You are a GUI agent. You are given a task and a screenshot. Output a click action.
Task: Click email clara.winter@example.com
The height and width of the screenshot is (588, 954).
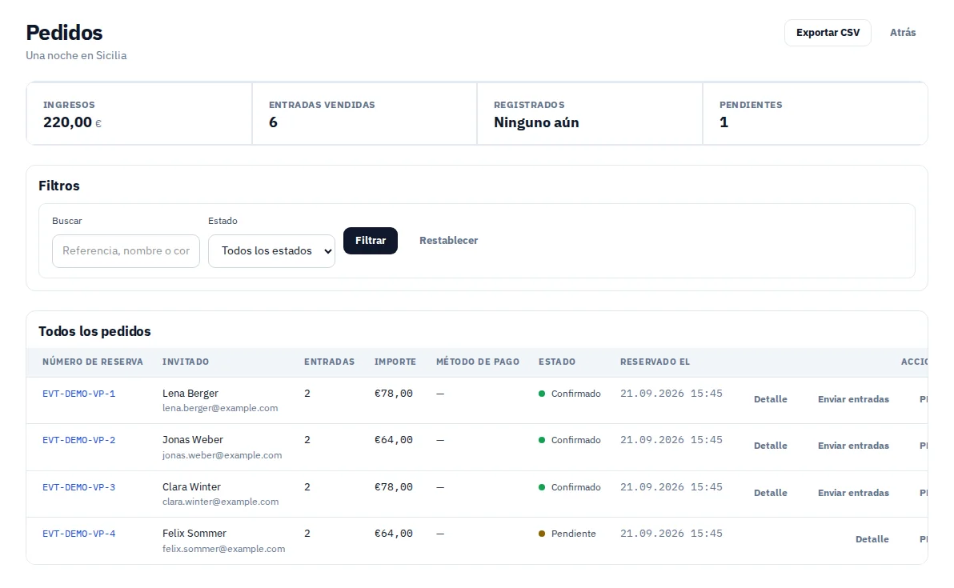(220, 502)
